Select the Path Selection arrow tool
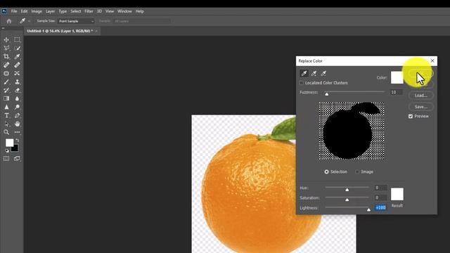The width and height of the screenshot is (450, 253). [x=6, y=124]
